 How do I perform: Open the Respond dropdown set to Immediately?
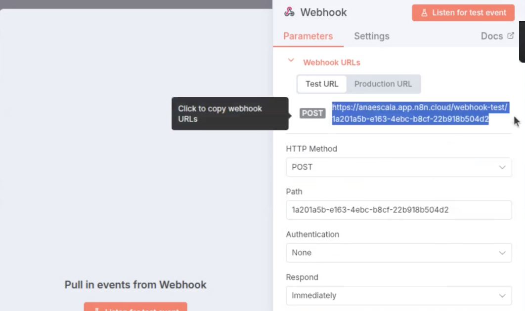399,296
